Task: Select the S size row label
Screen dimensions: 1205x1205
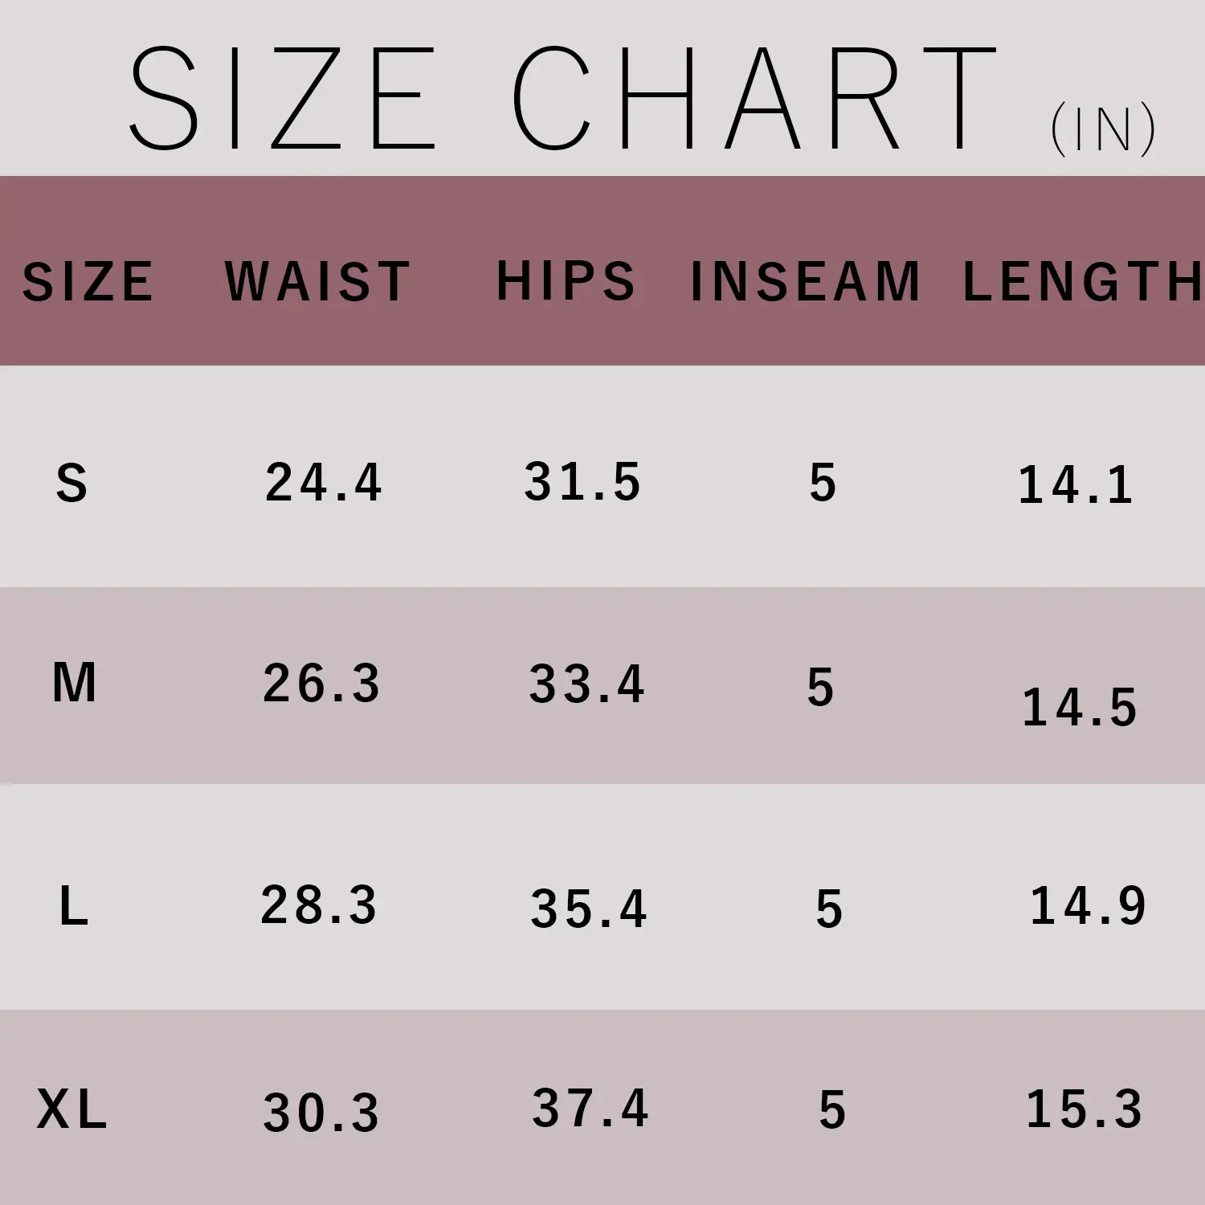Action: (x=71, y=484)
